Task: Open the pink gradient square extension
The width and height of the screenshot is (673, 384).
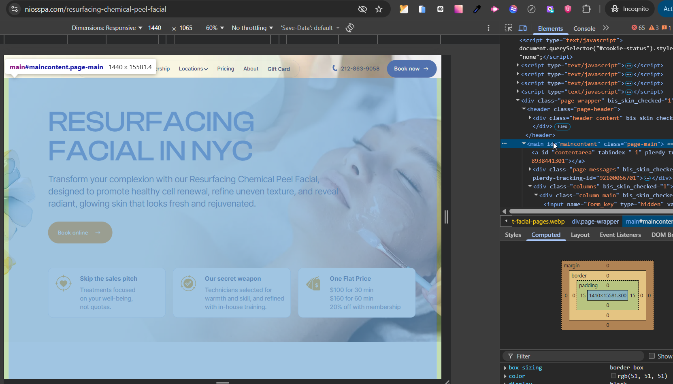Action: 458,9
